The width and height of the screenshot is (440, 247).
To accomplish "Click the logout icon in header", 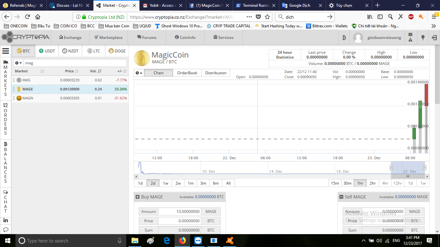I will point(435,38).
